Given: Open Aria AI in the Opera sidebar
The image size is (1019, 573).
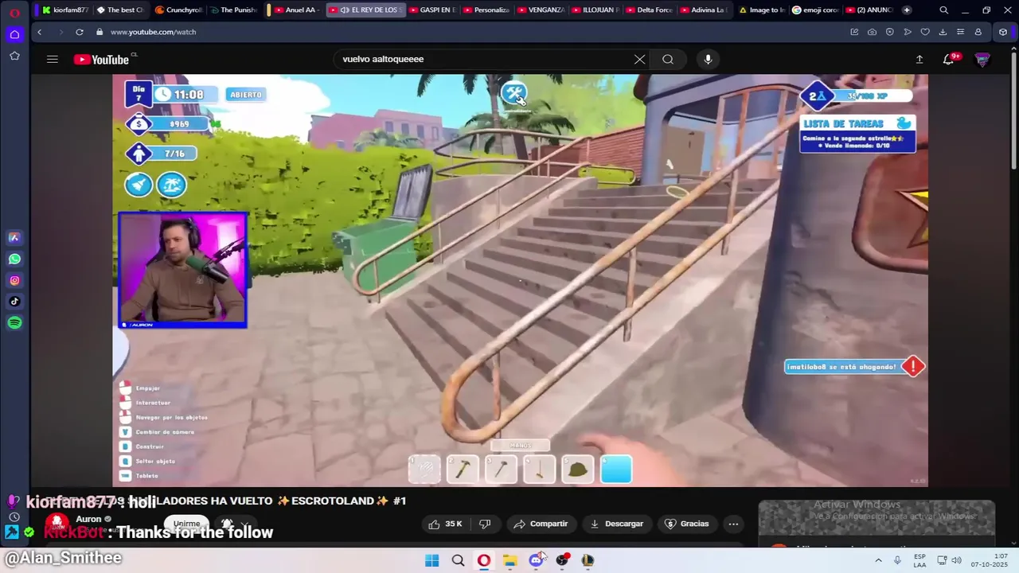Looking at the screenshot, I should point(14,237).
